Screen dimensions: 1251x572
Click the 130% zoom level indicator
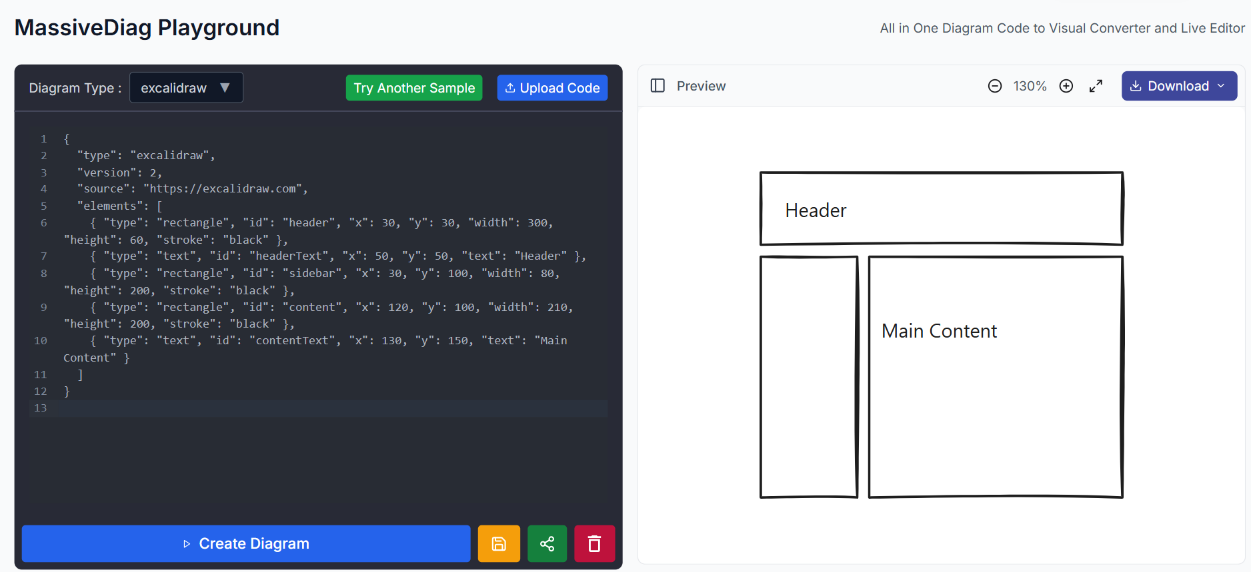tap(1030, 86)
